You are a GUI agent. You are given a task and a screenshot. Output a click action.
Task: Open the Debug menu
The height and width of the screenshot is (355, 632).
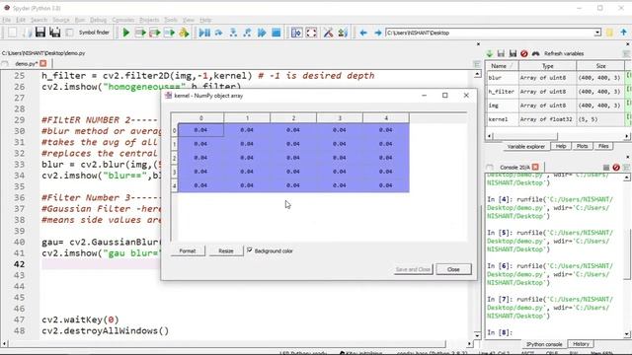point(99,20)
